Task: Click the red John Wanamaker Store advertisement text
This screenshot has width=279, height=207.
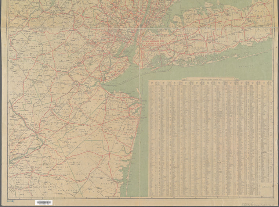Action: 153,43
